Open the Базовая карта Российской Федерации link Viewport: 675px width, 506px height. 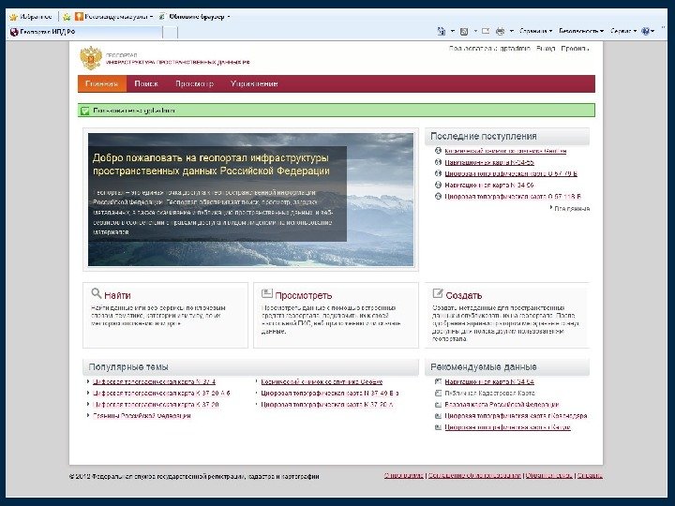502,405
